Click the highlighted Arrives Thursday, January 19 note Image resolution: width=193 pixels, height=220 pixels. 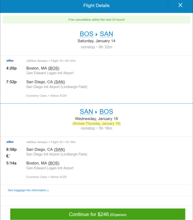point(96,124)
